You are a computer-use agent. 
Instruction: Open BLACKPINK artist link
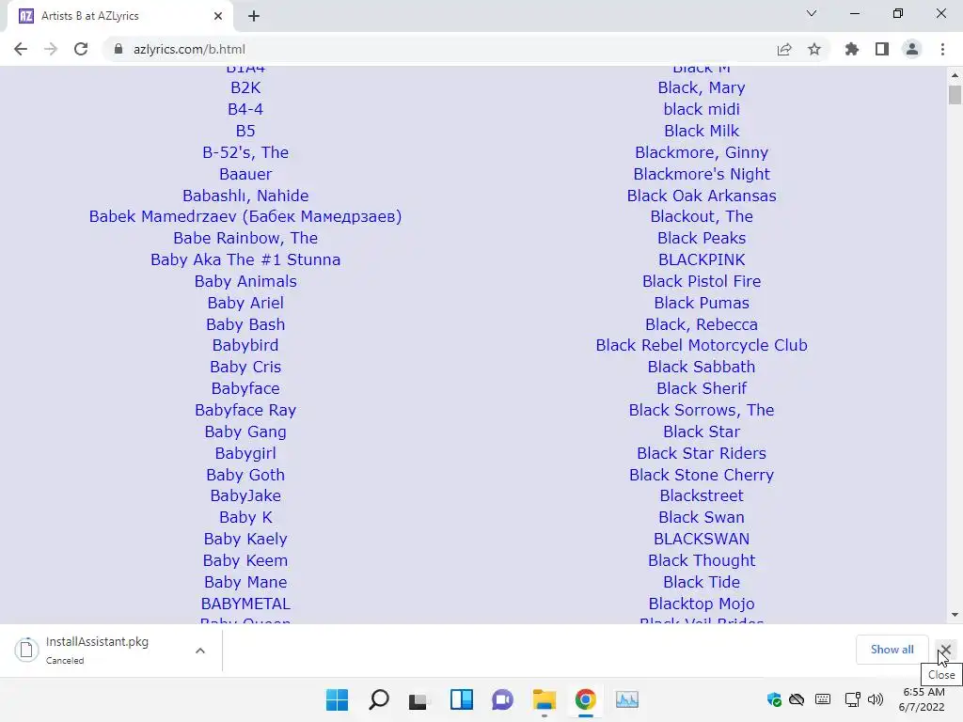click(702, 259)
